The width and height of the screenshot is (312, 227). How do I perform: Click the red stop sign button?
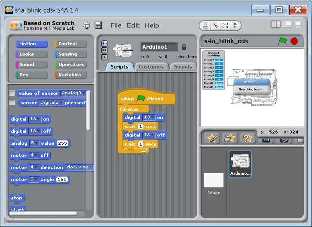click(294, 41)
